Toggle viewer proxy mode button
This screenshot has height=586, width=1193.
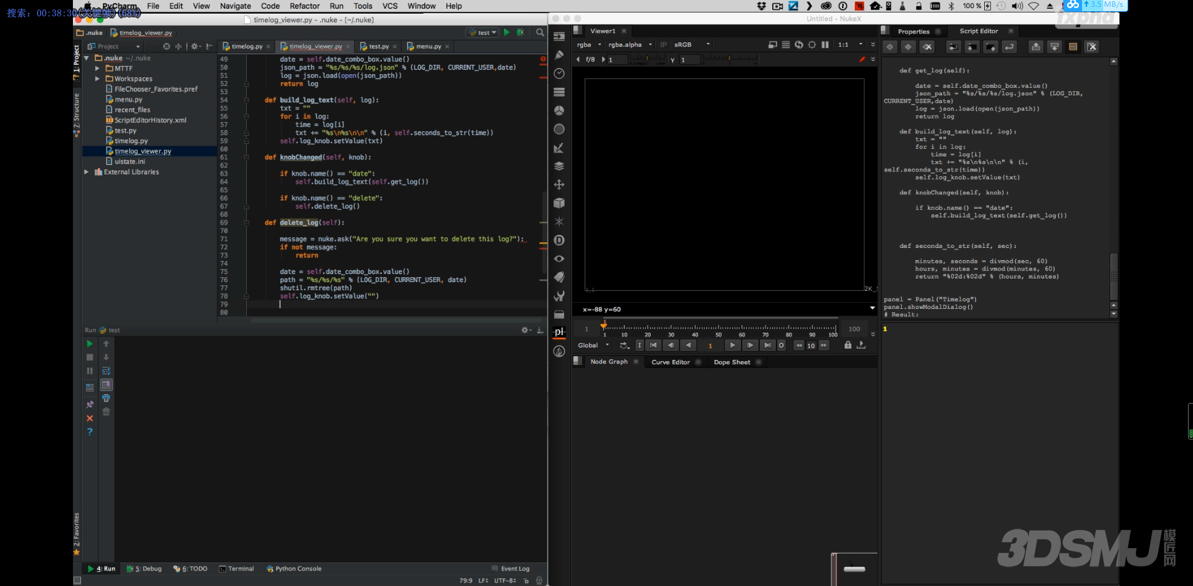pyautogui.click(x=773, y=45)
